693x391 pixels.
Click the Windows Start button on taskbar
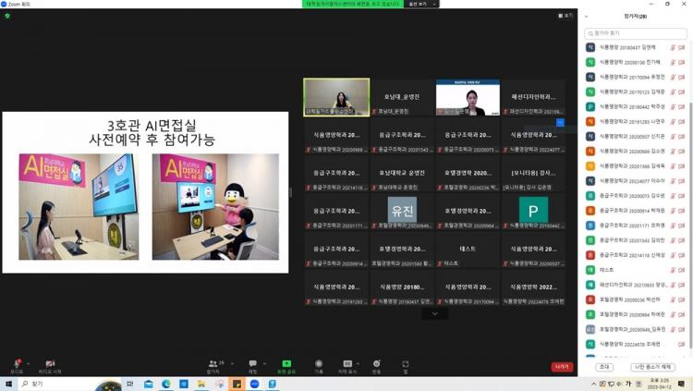(7, 384)
